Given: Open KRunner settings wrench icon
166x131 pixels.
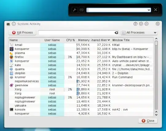Looking at the screenshot, I should 75,10.
